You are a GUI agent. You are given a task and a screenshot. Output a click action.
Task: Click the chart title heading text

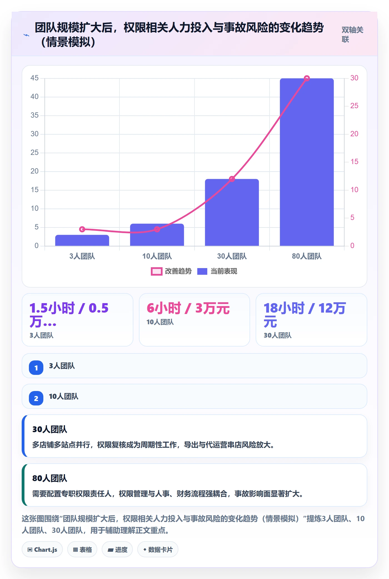(179, 35)
